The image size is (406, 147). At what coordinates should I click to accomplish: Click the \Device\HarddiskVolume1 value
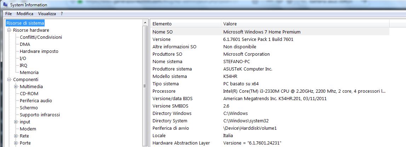pos(250,128)
